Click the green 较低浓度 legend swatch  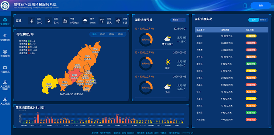[29, 41]
